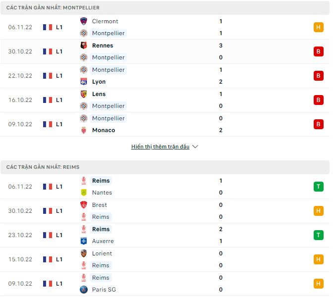Click the Auxerre club crest icon
This screenshot has height=297, width=334.
point(84,241)
